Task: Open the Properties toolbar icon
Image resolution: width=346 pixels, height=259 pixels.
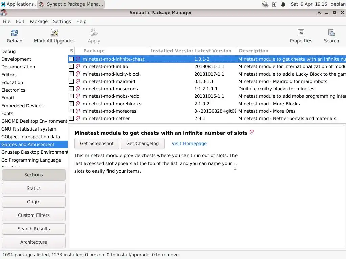Action: 301,33
